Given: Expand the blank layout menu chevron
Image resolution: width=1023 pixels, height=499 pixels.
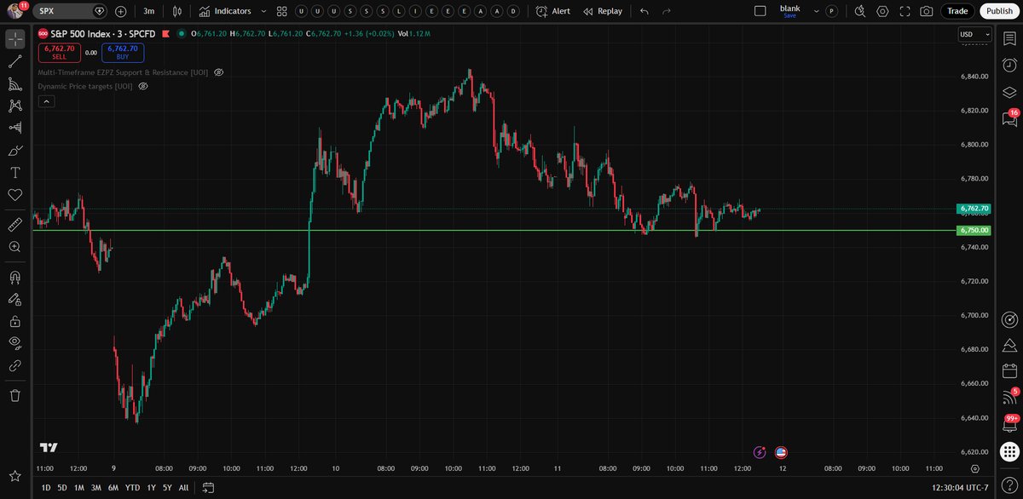Looking at the screenshot, I should (x=816, y=11).
